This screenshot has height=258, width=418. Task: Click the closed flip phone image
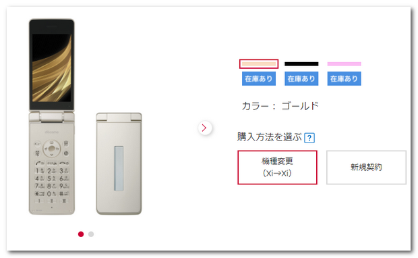point(119,163)
